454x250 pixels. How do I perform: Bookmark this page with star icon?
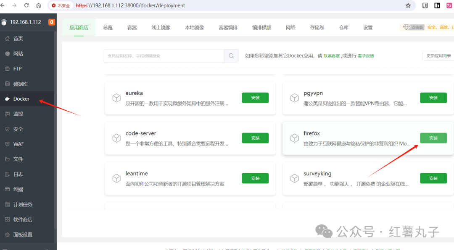tap(408, 5)
